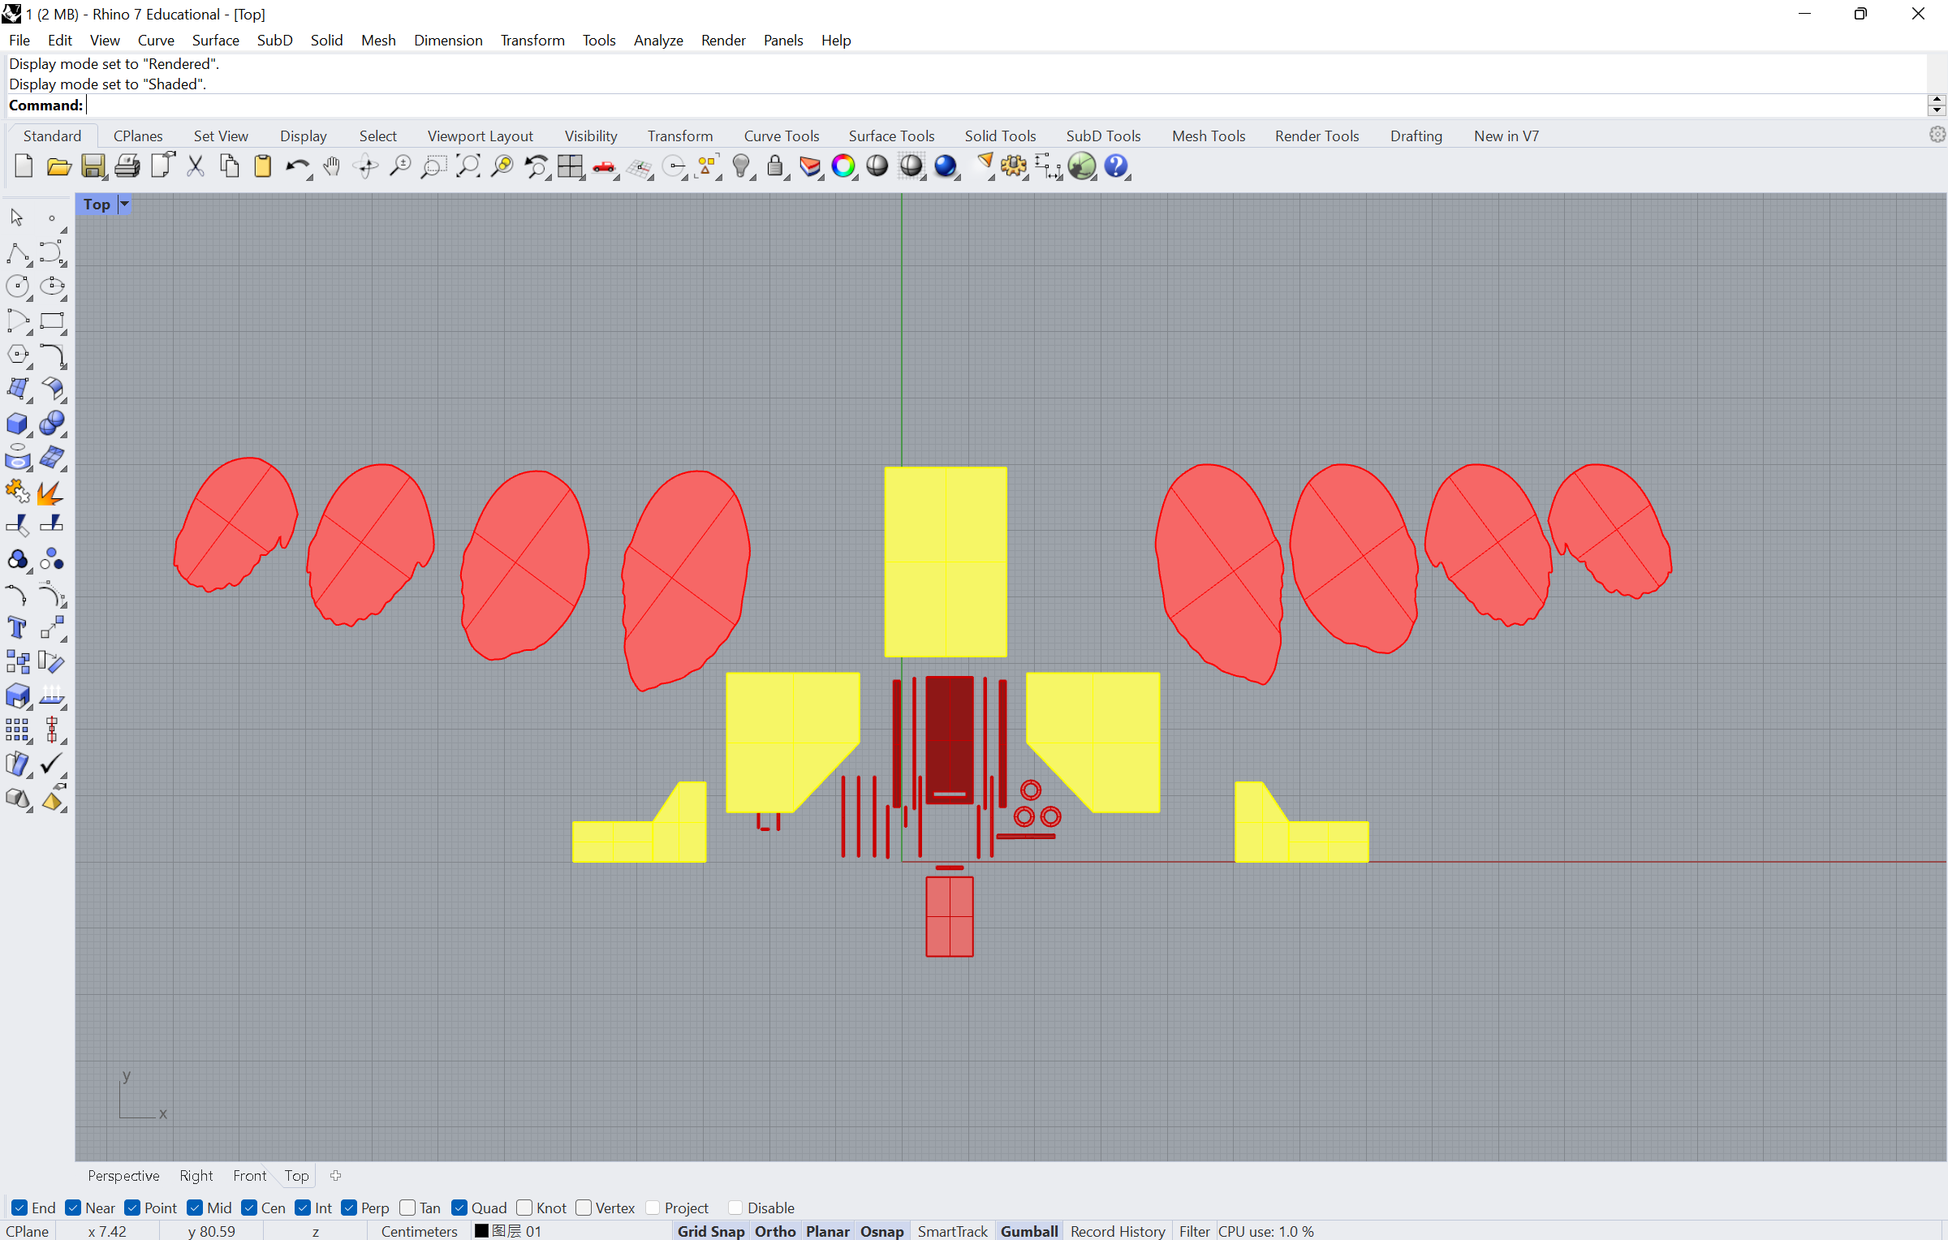1948x1240 pixels.
Task: Enable the Knot osnap checkbox
Action: point(524,1208)
